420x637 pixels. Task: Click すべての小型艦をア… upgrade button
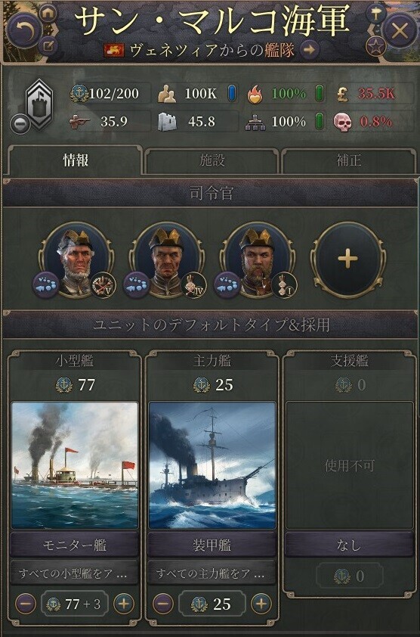pyautogui.click(x=74, y=573)
